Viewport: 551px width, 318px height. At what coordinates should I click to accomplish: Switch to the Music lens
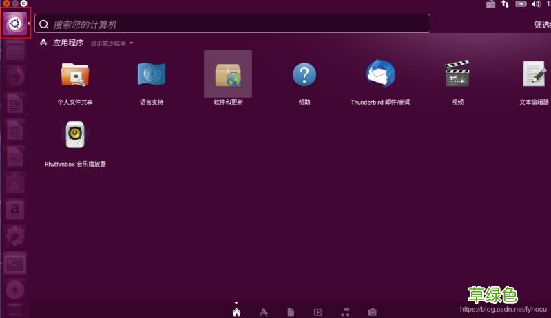(x=345, y=312)
